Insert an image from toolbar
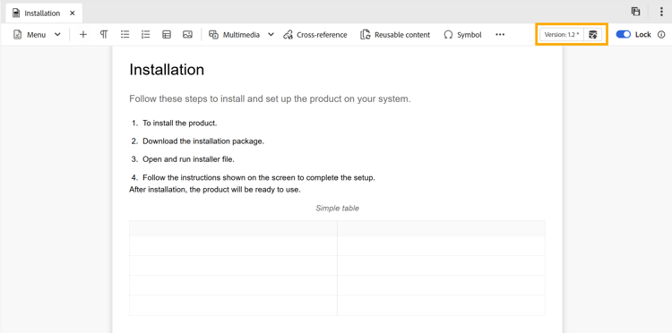This screenshot has width=672, height=333. click(x=187, y=35)
